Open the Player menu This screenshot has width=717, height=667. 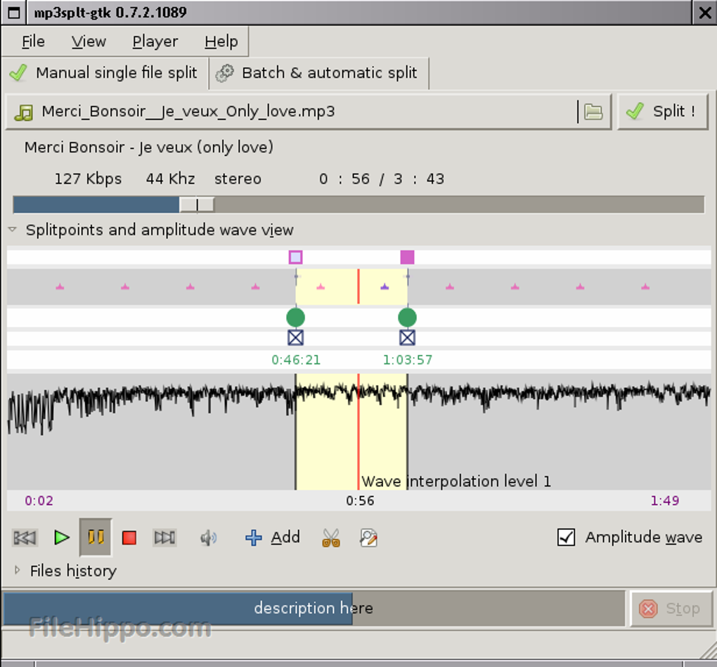(x=155, y=42)
